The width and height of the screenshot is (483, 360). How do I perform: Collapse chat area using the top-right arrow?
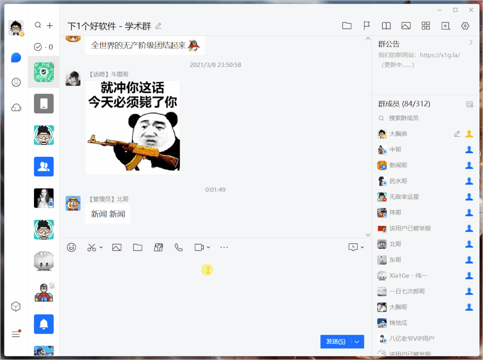coord(368,38)
